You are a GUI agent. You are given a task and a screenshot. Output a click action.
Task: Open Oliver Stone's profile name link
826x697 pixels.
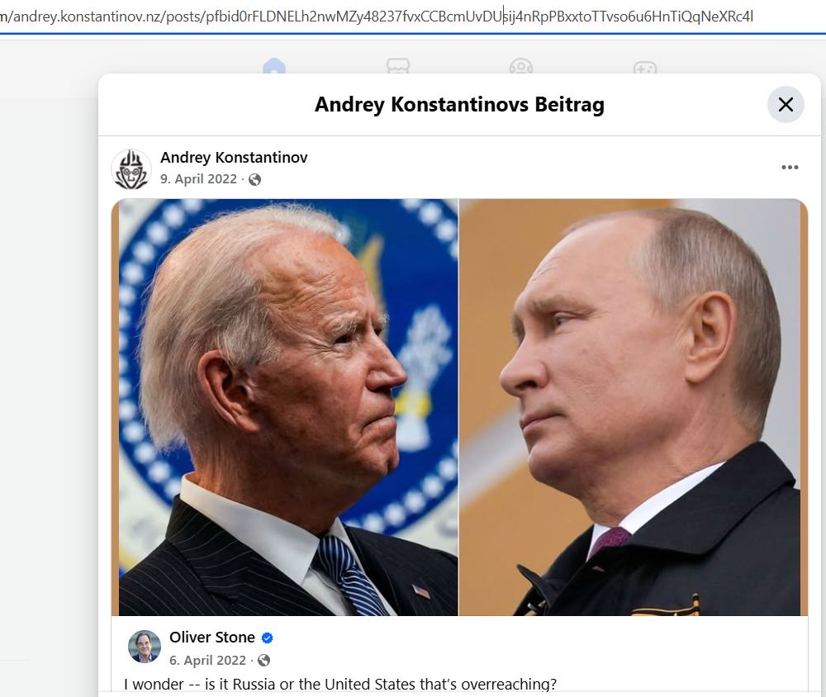coord(212,638)
